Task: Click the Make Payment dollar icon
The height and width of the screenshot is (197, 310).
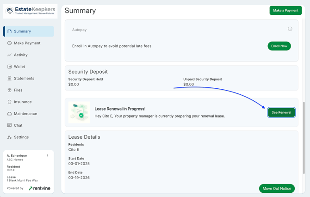Action: [9, 43]
